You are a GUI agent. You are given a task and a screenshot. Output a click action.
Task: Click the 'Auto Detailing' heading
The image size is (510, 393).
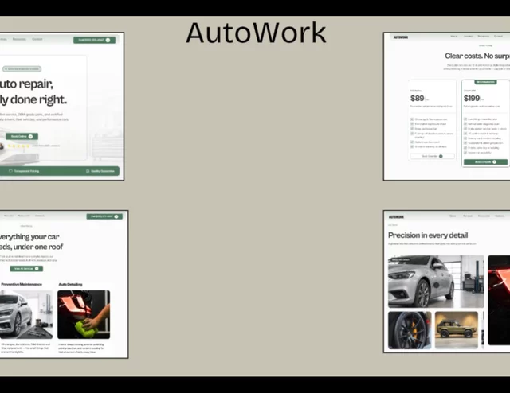point(70,284)
